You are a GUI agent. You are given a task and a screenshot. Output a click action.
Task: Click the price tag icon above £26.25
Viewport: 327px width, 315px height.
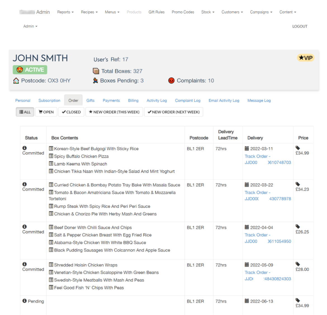coord(298,227)
